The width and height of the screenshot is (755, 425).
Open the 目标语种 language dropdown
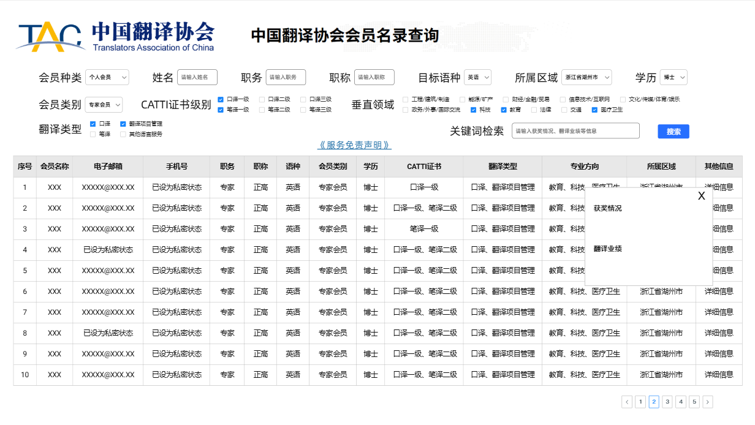(477, 77)
